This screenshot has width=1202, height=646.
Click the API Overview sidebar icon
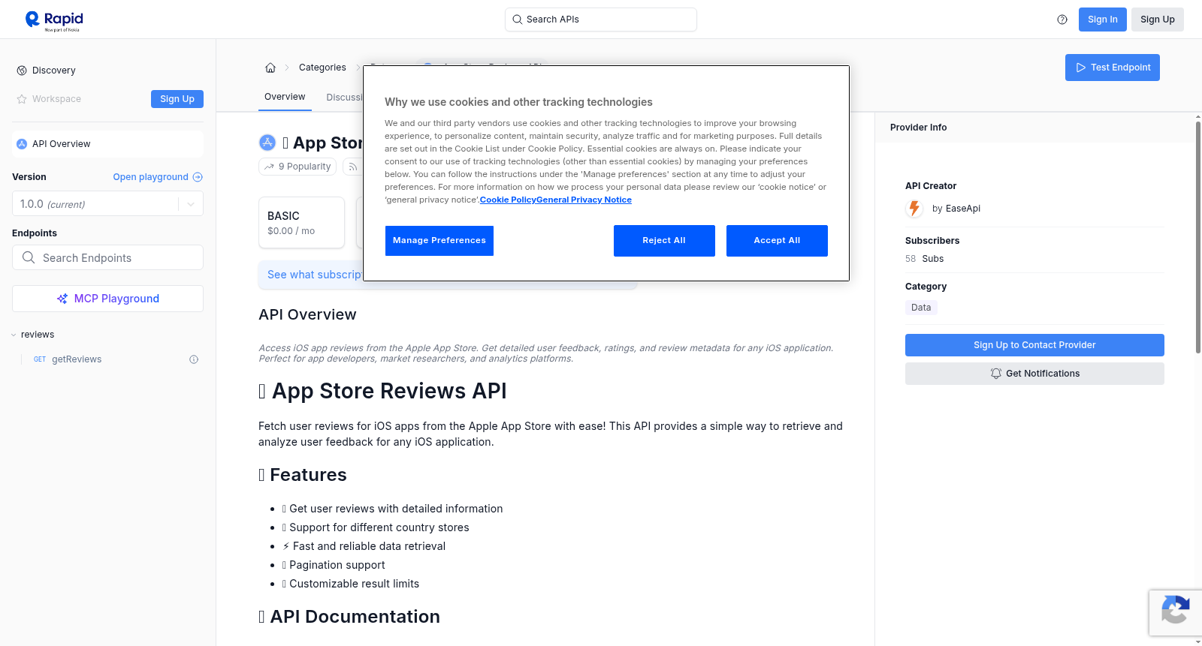click(x=22, y=144)
